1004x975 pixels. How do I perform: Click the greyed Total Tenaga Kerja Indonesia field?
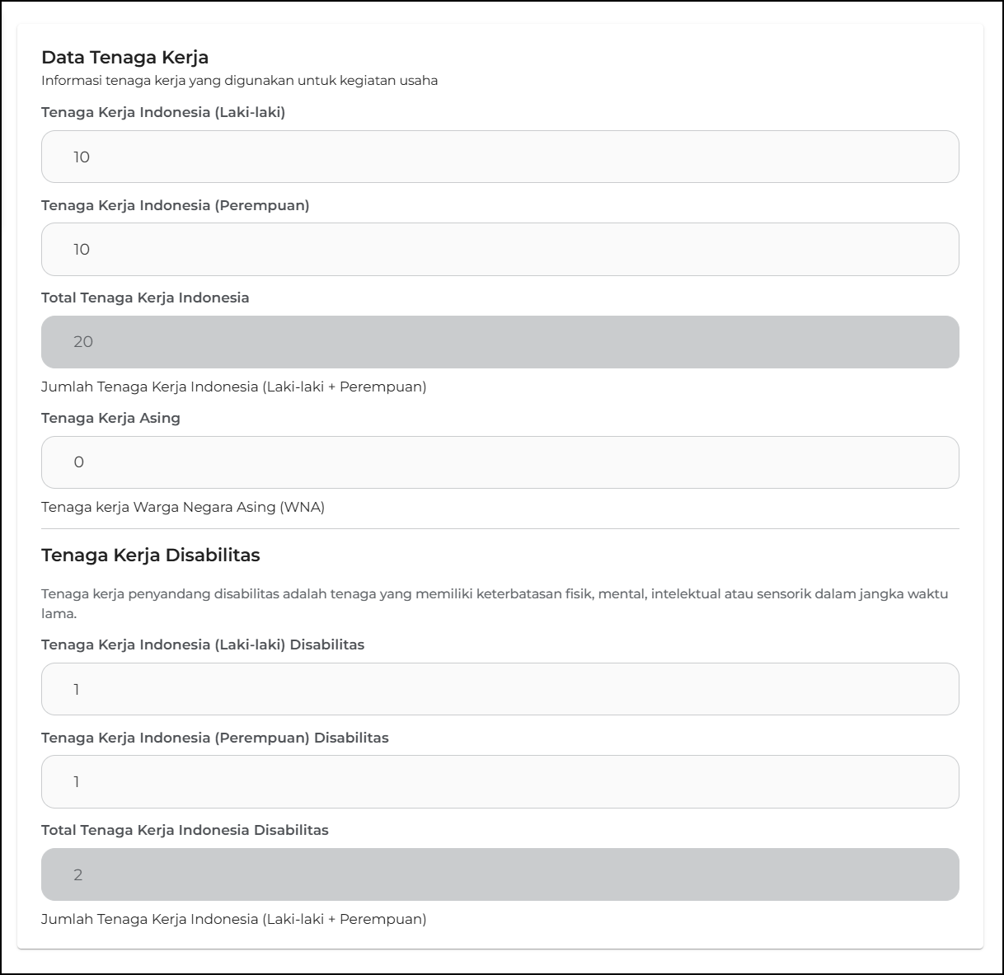(x=500, y=342)
